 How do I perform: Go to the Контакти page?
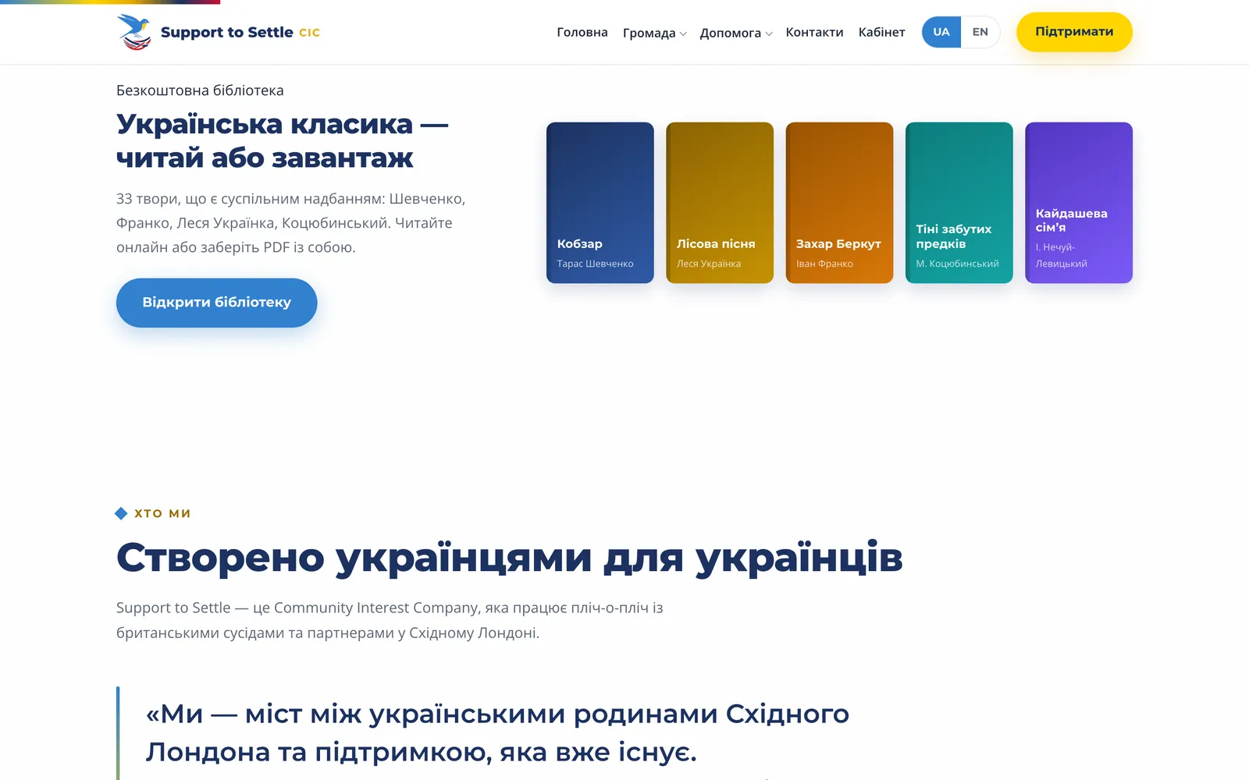[814, 32]
